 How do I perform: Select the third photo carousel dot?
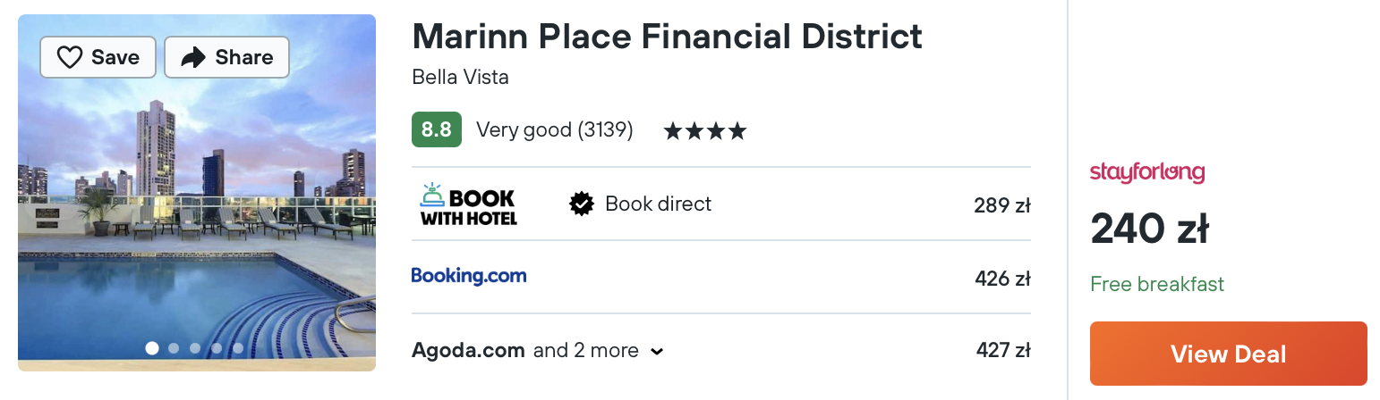point(195,348)
